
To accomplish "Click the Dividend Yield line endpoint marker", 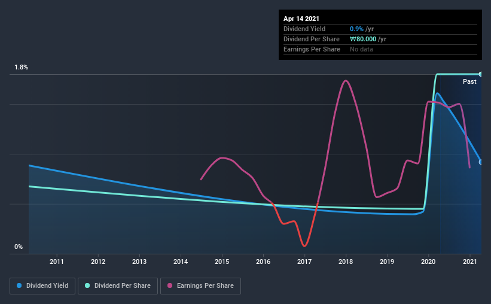I will [480, 162].
